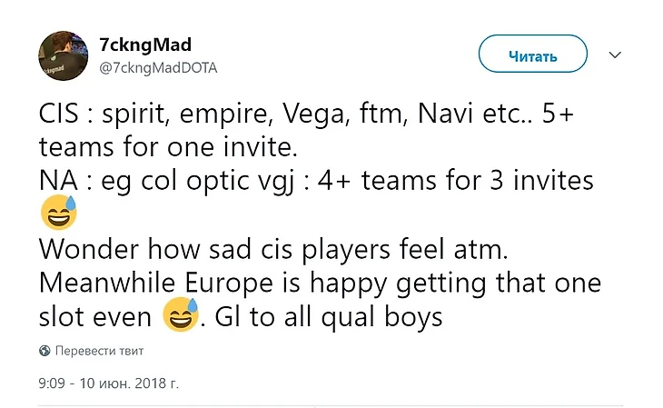Open the @7ckngMadDOTA handle link
This screenshot has width=663, height=408.
pyautogui.click(x=157, y=67)
